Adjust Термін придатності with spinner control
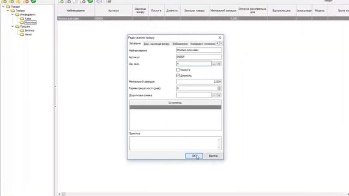This screenshot has width=349, height=196. (x=219, y=88)
